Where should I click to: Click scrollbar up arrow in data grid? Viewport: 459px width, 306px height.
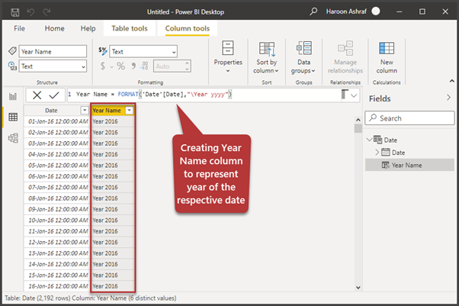pos(358,120)
